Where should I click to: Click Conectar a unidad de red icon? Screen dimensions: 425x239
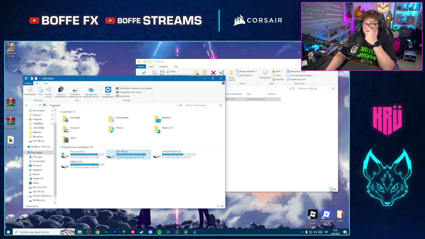[x=75, y=92]
